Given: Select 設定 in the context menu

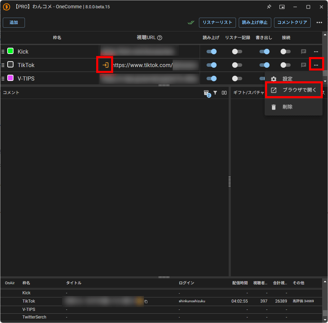Looking at the screenshot, I should (293, 79).
